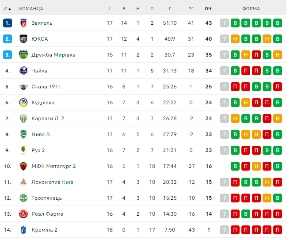Image resolution: width=290 pixels, height=240 pixels.
Task: Open the Дружба Мирівка team badge
Action: (x=24, y=55)
